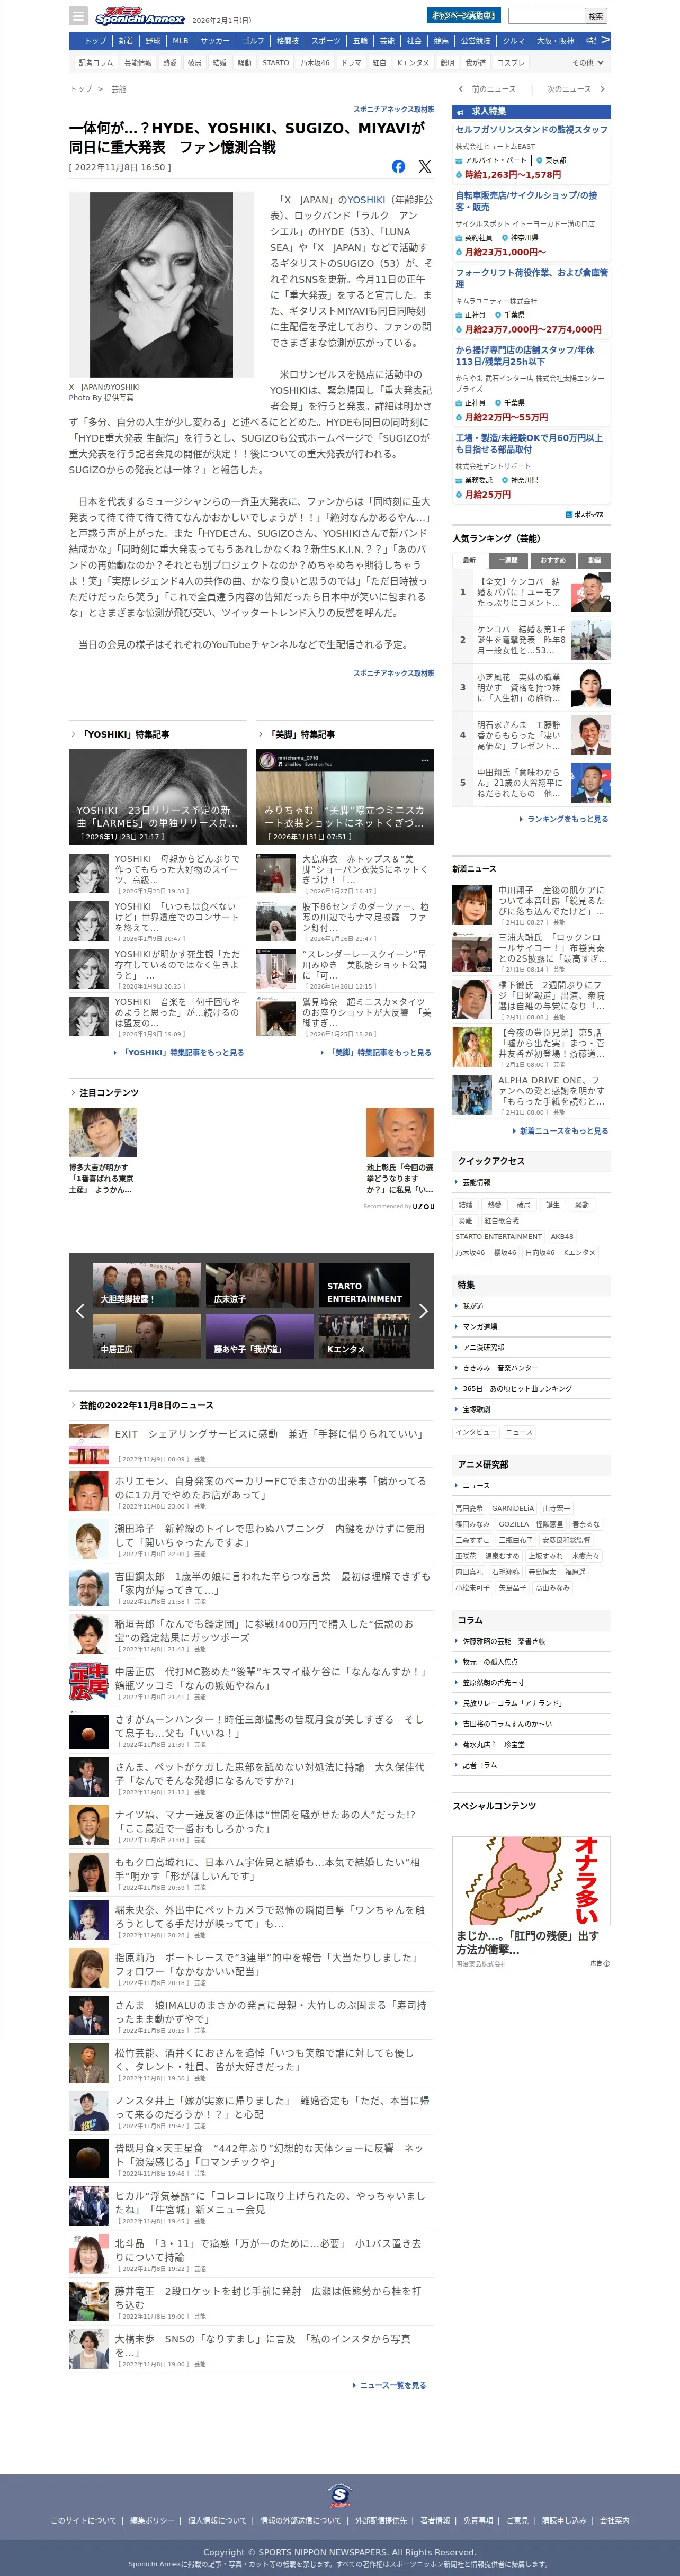Open footer 編集ポリシー link

152,2520
